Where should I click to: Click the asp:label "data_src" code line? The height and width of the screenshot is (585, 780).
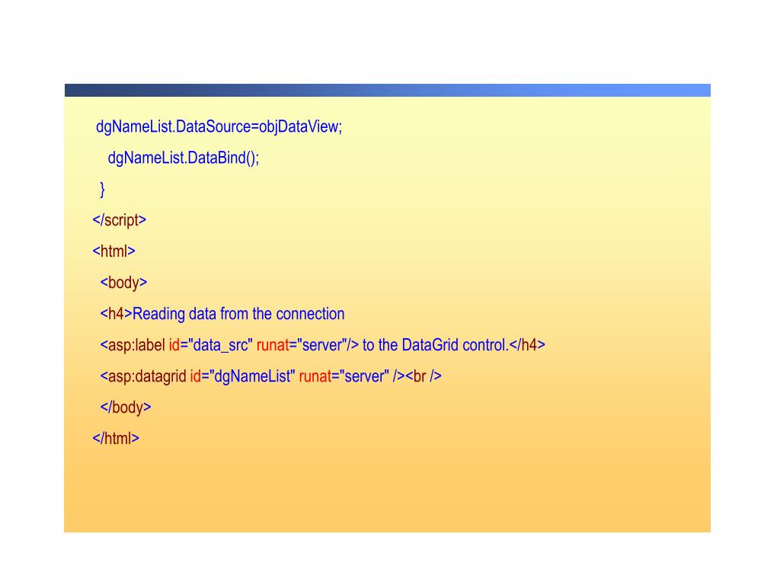(x=323, y=345)
